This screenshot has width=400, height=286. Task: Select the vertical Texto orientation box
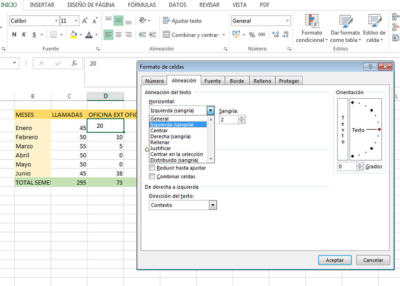[342, 129]
